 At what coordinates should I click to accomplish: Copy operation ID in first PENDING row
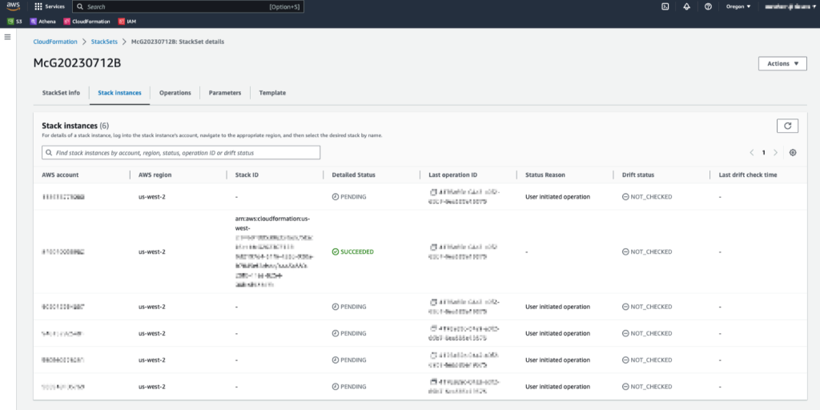[x=433, y=191]
